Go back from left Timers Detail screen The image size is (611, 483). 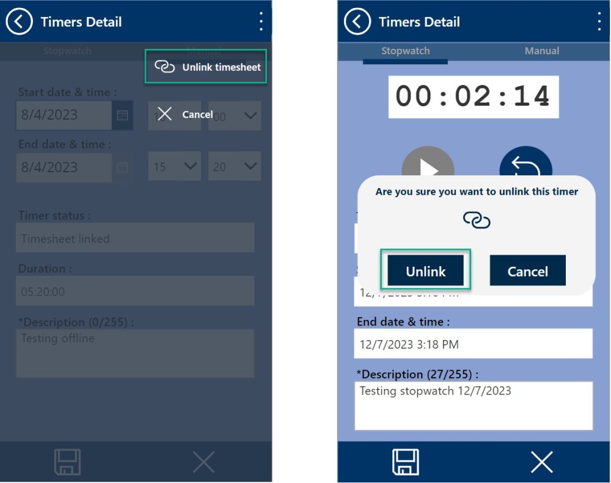pos(19,22)
